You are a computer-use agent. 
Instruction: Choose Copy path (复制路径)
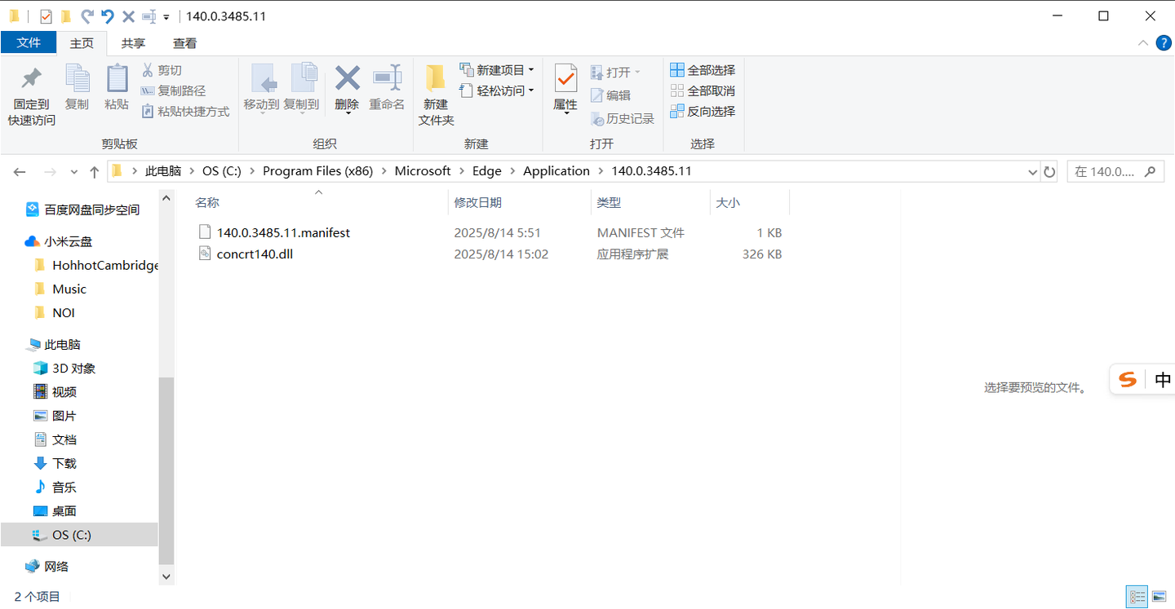pos(173,90)
